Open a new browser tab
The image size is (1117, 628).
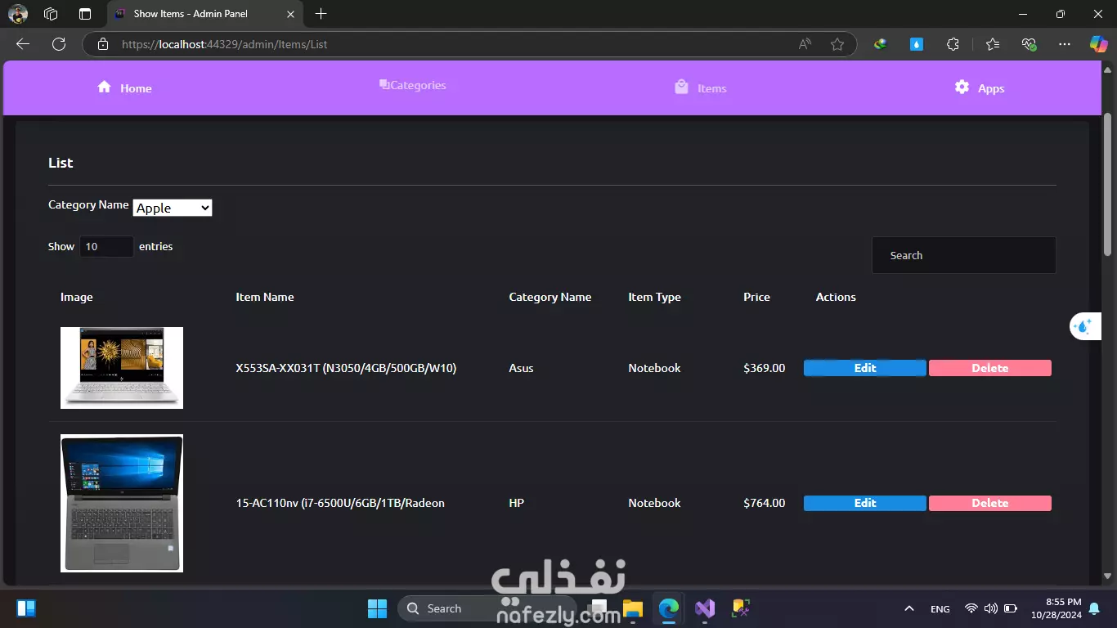coord(321,14)
